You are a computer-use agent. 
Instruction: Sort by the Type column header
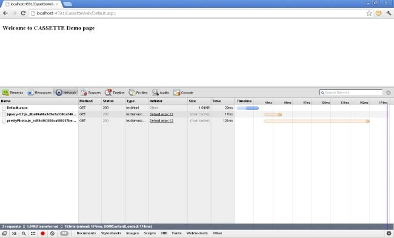[x=137, y=101]
